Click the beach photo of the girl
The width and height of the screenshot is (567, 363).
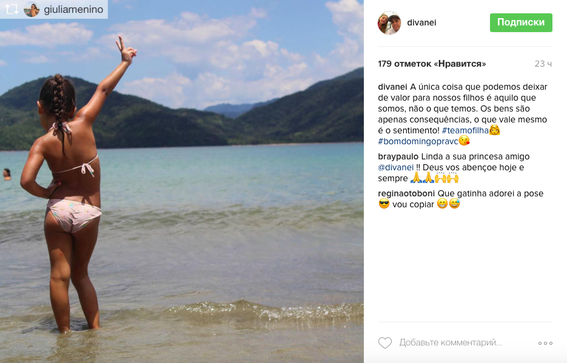[x=182, y=181]
